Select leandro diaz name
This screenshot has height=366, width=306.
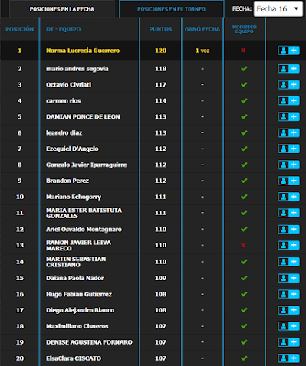coord(64,132)
